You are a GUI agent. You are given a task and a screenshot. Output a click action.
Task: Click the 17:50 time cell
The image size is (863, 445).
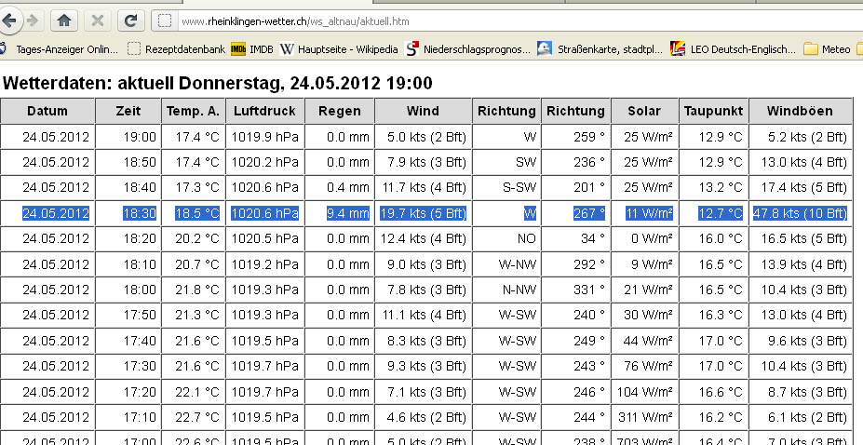click(x=128, y=315)
